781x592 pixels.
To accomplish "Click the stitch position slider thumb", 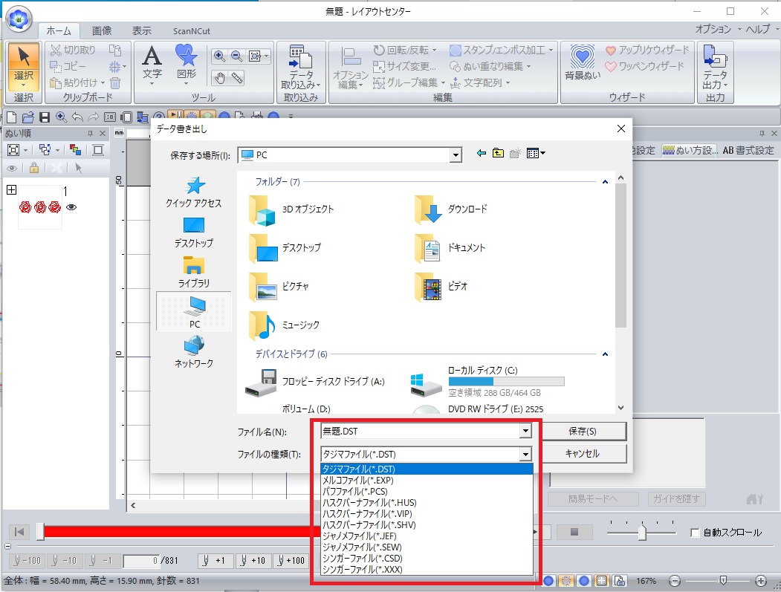I will tap(40, 532).
